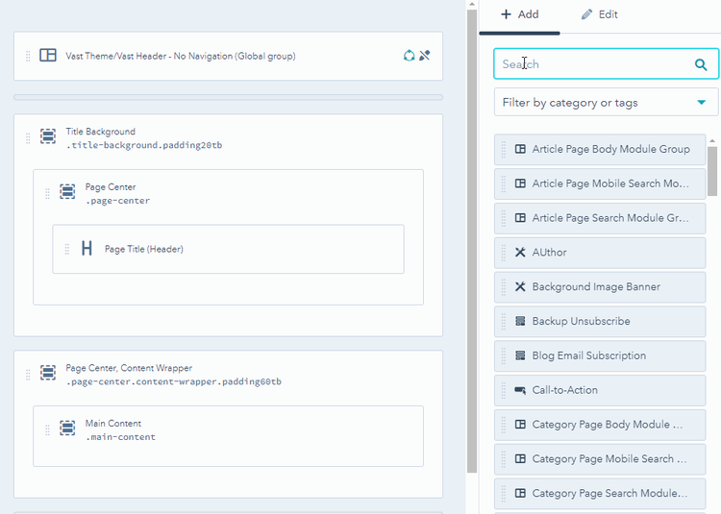721x514 pixels.
Task: Click the AUthor custom module icon
Action: 520,253
